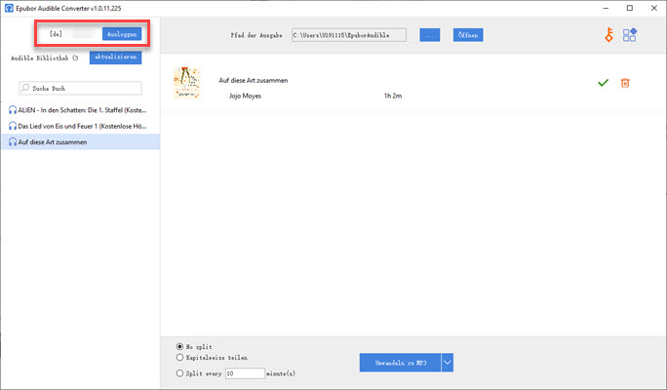This screenshot has width=667, height=390.
Task: Select the Split every minutes option
Action: click(179, 373)
